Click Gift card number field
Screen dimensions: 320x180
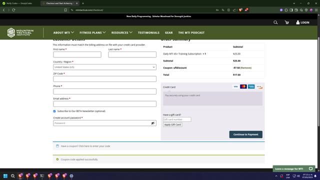click(x=177, y=119)
